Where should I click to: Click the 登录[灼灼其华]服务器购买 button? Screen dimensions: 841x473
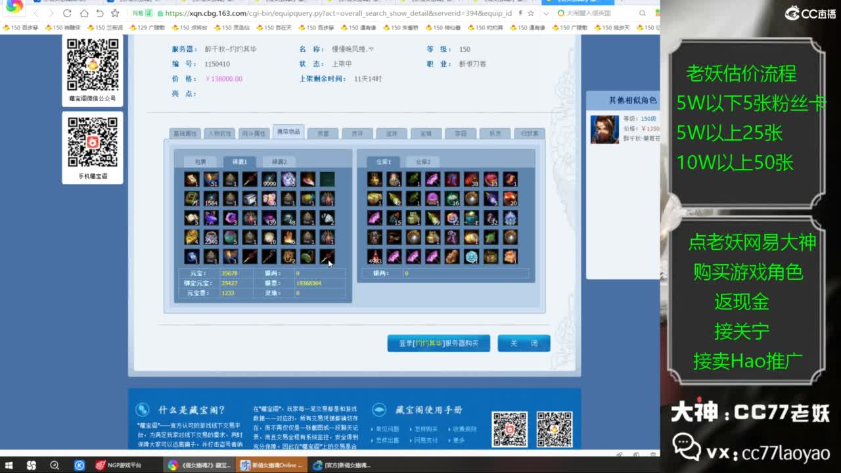coord(438,344)
